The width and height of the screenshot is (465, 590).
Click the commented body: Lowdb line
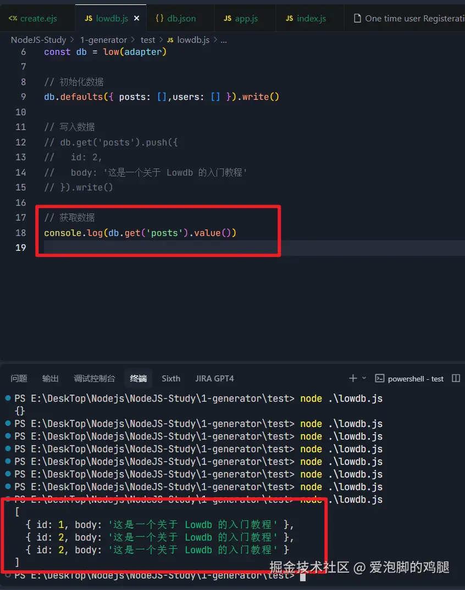pos(146,172)
